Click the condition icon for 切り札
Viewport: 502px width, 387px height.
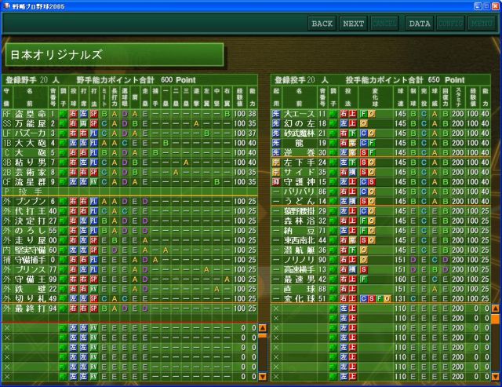[63, 299]
